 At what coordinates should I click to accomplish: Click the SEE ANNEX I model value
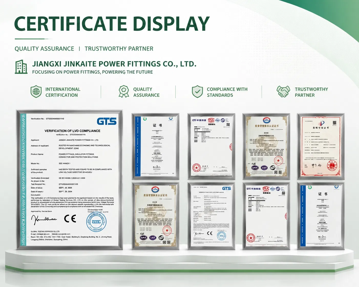(64, 163)
